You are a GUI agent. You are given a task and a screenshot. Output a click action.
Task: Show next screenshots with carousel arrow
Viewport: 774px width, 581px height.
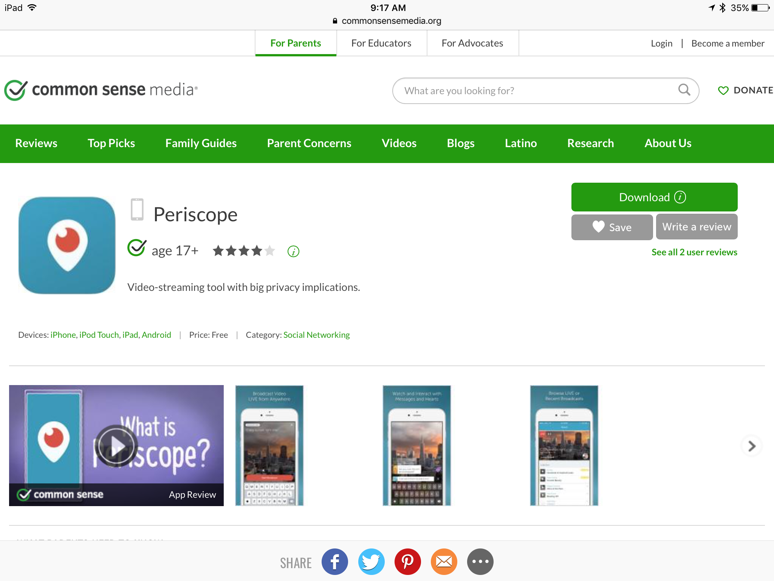[752, 446]
